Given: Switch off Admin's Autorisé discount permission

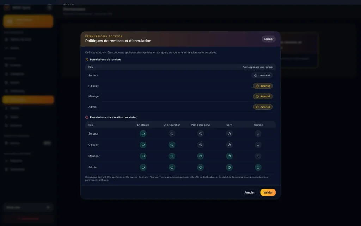Looking at the screenshot, I should [x=263, y=107].
